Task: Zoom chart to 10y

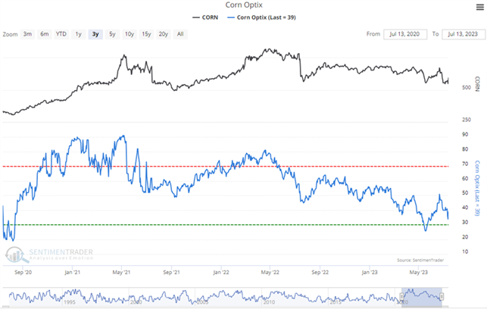Action: (x=130, y=34)
